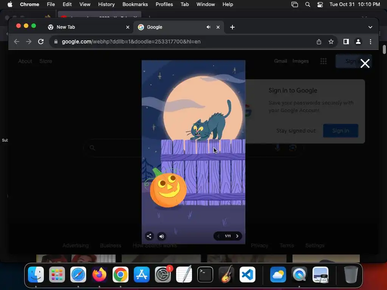Image resolution: width=387 pixels, height=290 pixels.
Task: Open Preview from the Dock
Action: coord(320,275)
